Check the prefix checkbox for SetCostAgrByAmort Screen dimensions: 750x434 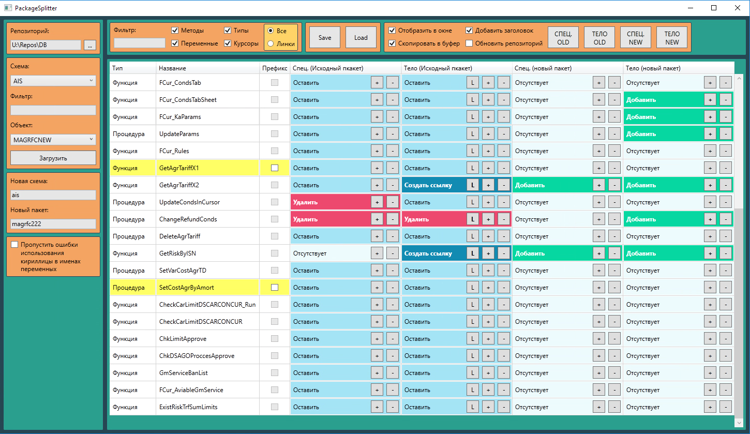coord(275,288)
